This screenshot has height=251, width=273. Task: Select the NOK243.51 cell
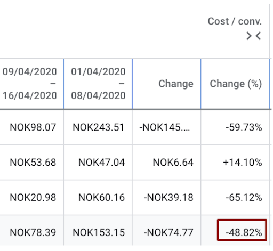pos(98,127)
